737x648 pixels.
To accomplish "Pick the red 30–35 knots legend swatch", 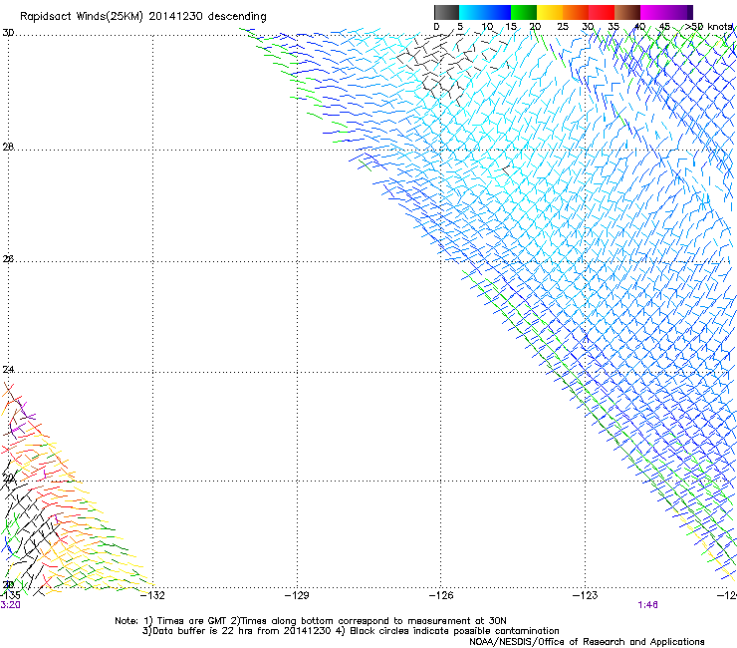I will click(x=602, y=12).
